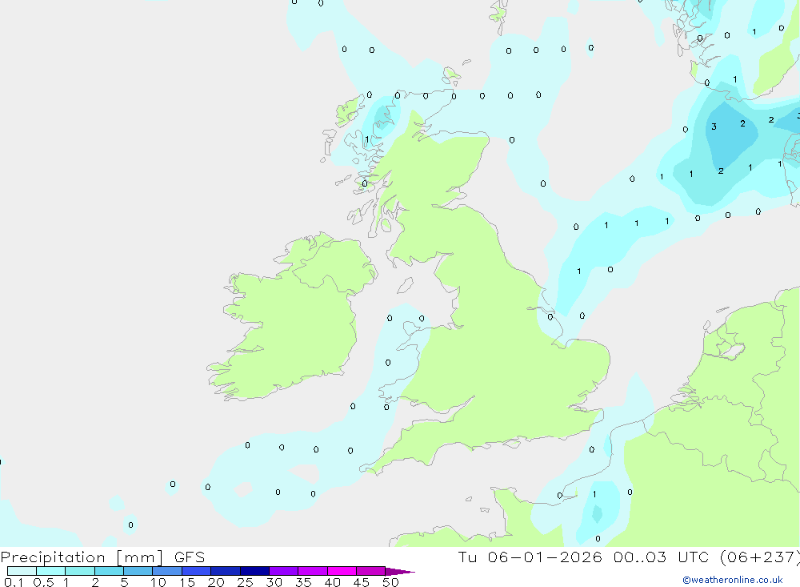Click the "20" legend scale label
This screenshot has height=587, width=800.
click(x=216, y=582)
